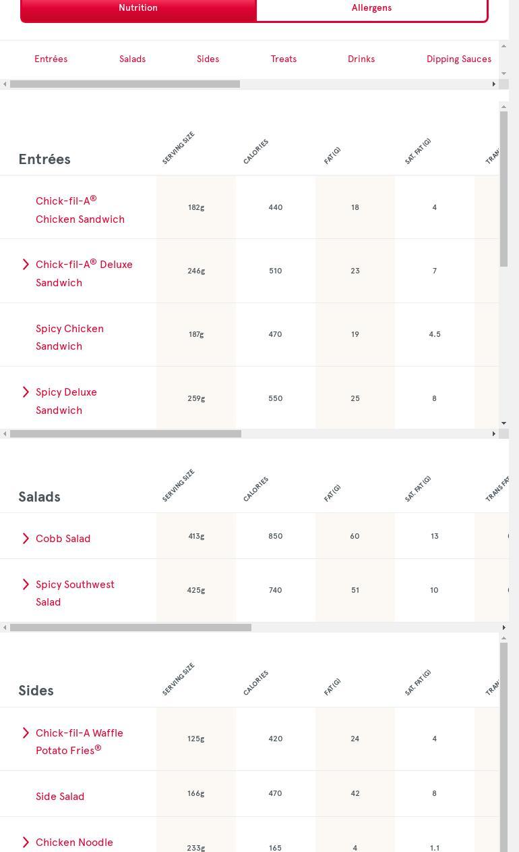Click Entrées table scroll-down arrow
Viewport: 519px width, 852px height.
click(503, 423)
